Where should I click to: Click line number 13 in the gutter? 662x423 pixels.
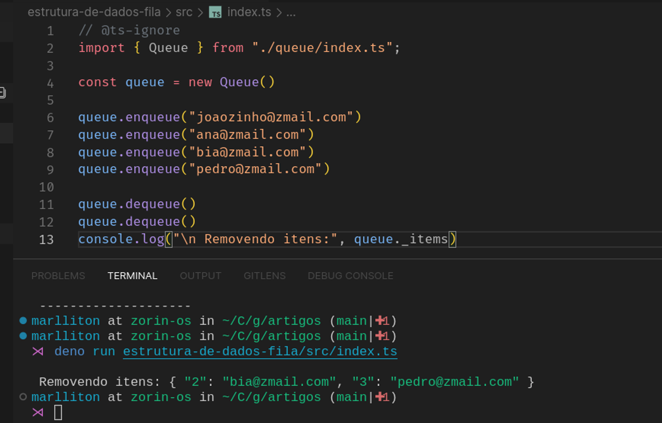coord(46,240)
